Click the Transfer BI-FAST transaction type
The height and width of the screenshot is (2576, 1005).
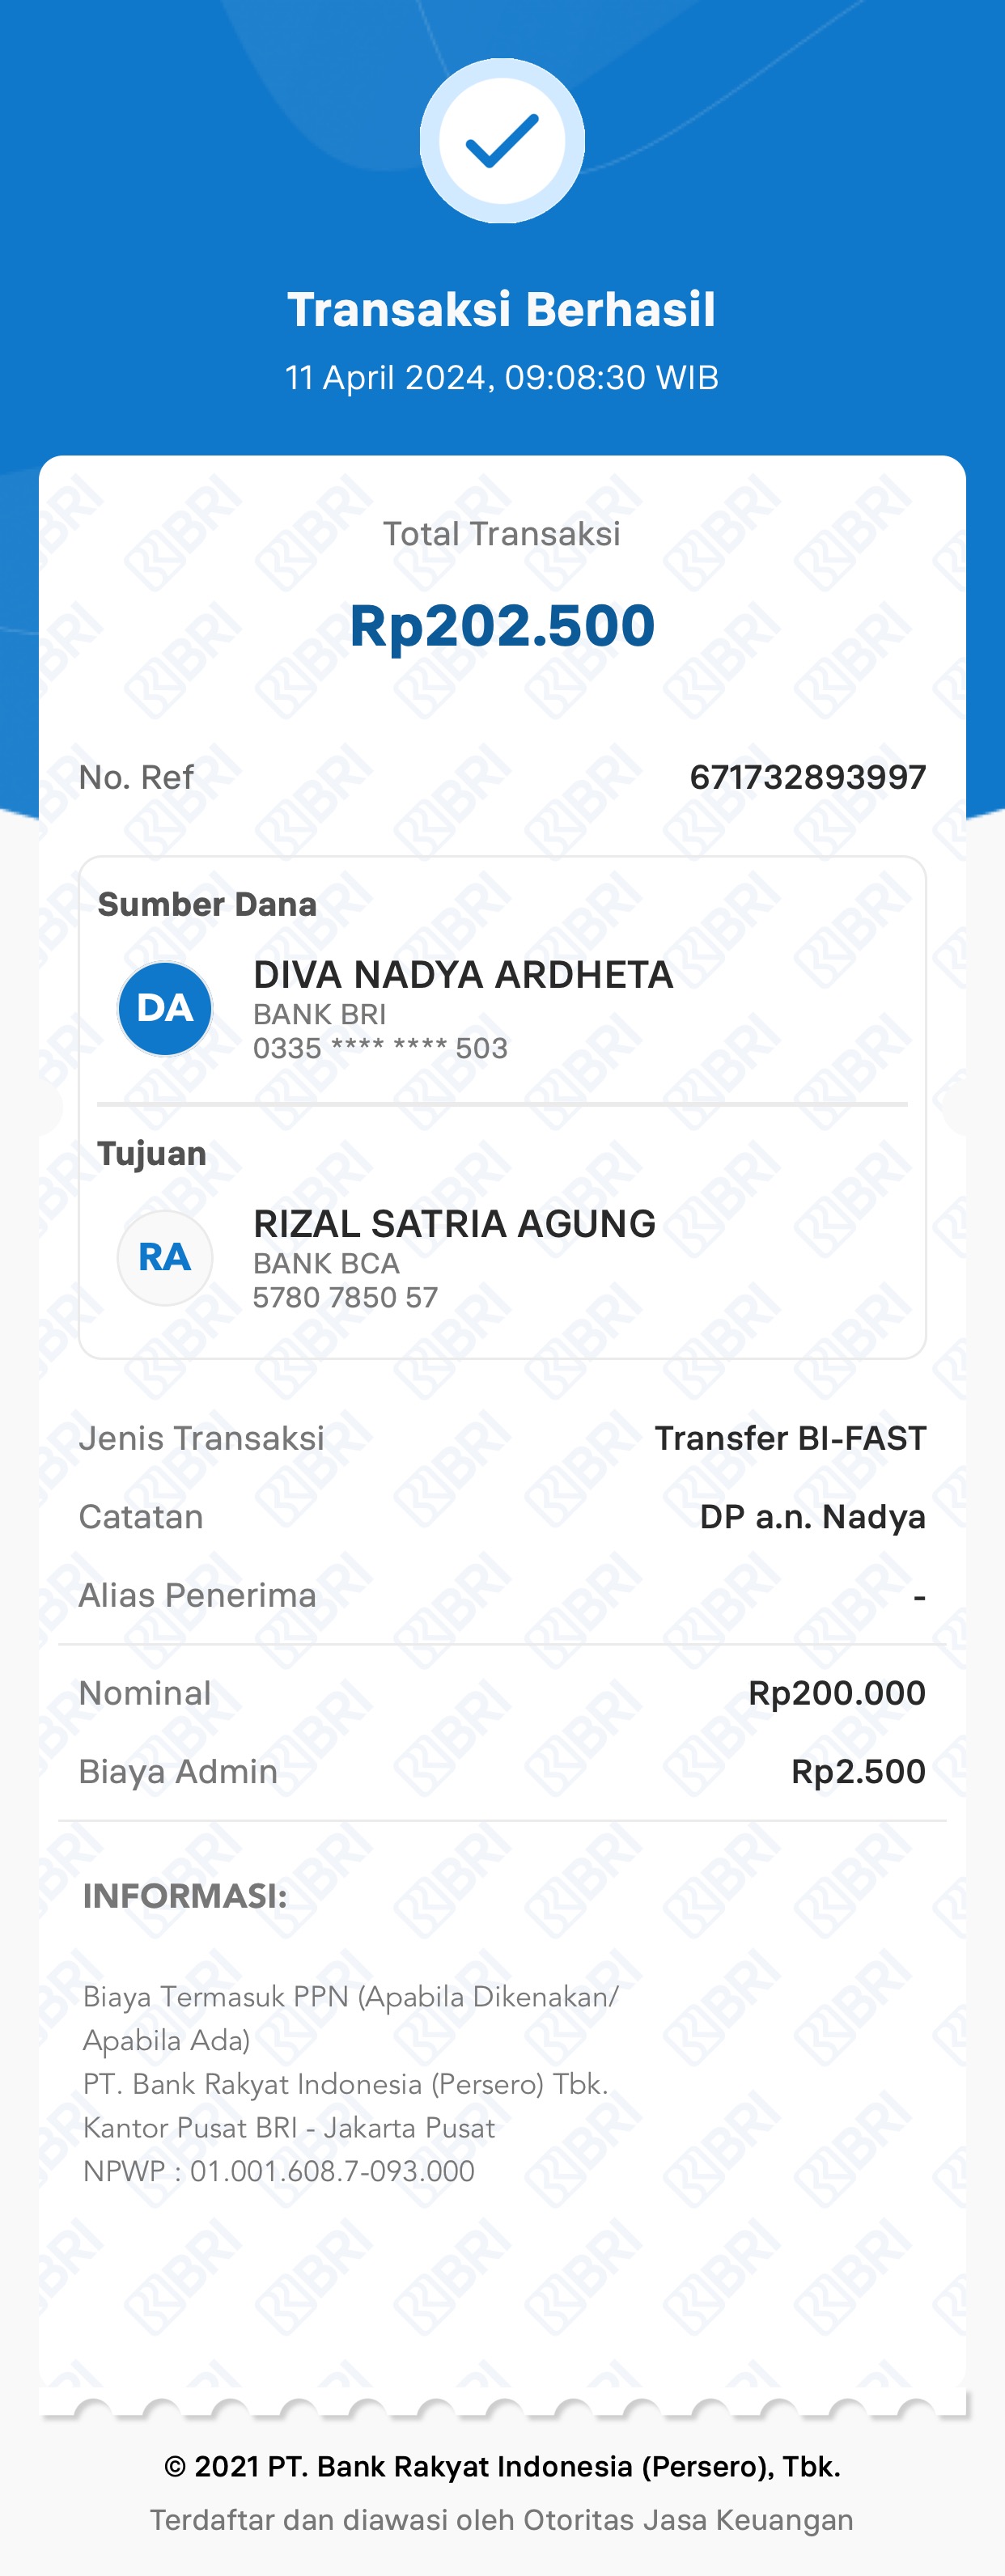[x=790, y=1438]
